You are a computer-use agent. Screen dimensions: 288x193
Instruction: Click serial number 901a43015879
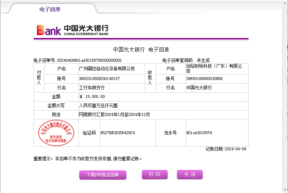tap(199, 133)
